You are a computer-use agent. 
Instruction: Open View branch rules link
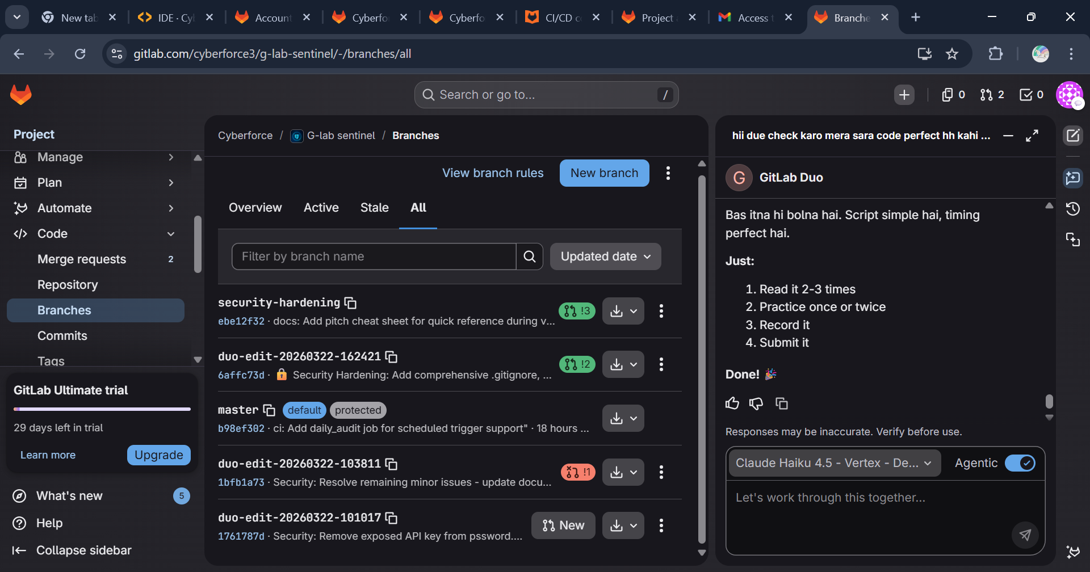[x=493, y=173]
